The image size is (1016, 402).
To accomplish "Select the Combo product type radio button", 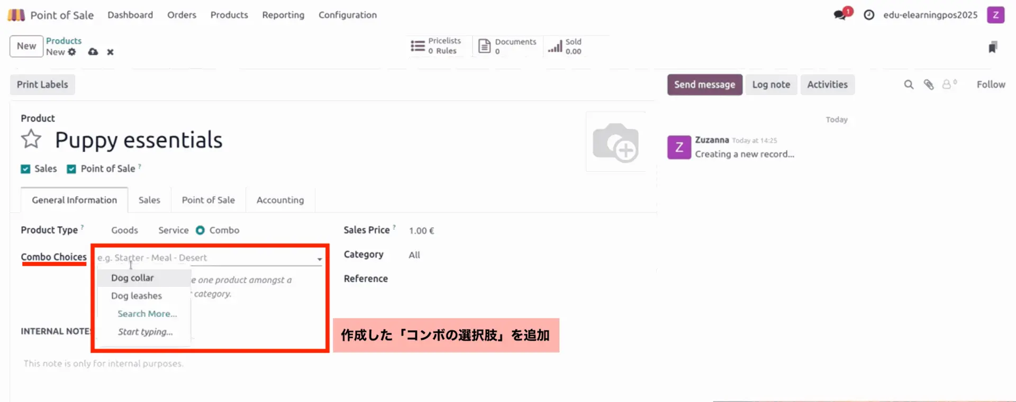I will [200, 230].
